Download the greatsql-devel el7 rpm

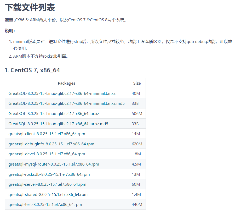(47, 154)
